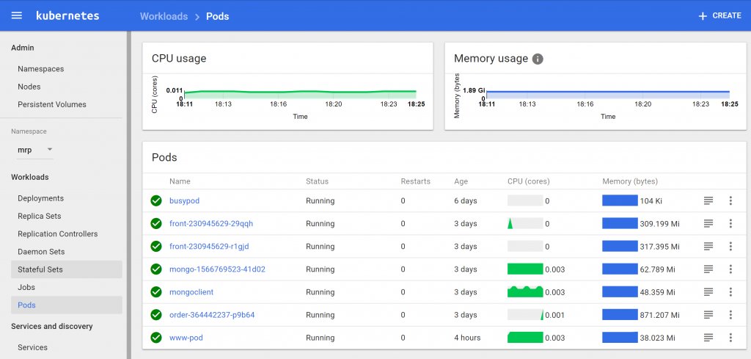Click the green status check for www-pod
This screenshot has width=751, height=359.
tap(156, 338)
